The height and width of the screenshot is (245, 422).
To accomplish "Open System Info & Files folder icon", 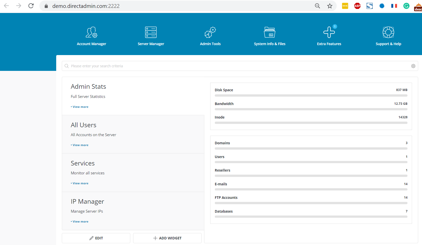I will tap(269, 32).
